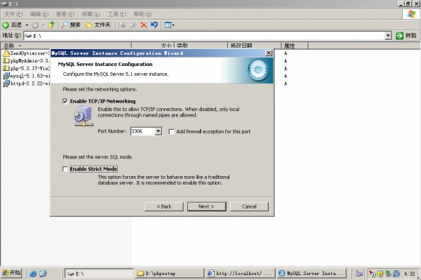Click the 4:32 system clock

click(410, 274)
